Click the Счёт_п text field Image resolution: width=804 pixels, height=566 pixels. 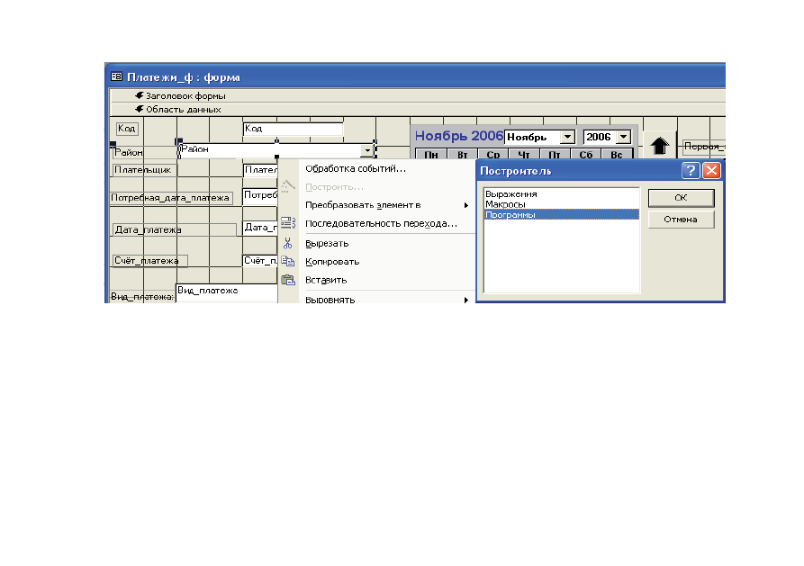pos(260,260)
